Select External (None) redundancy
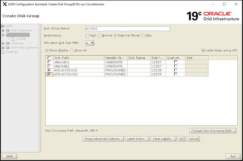This screenshot has width=243, height=161. click(x=115, y=36)
